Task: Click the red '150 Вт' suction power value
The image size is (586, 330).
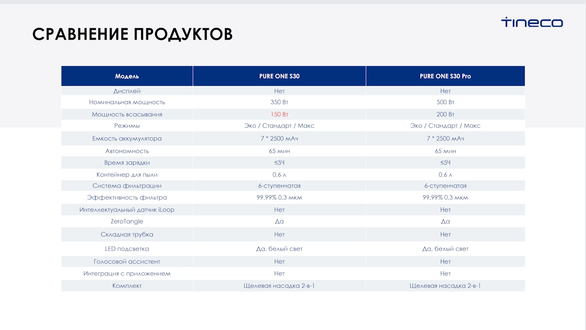Action: (x=279, y=115)
